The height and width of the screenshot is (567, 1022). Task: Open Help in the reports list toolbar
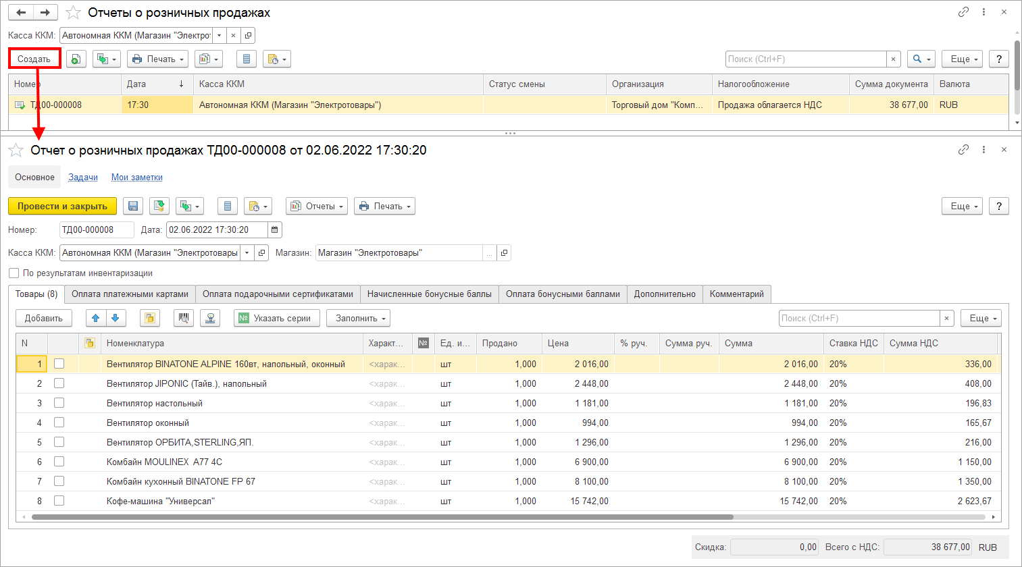pos(999,59)
